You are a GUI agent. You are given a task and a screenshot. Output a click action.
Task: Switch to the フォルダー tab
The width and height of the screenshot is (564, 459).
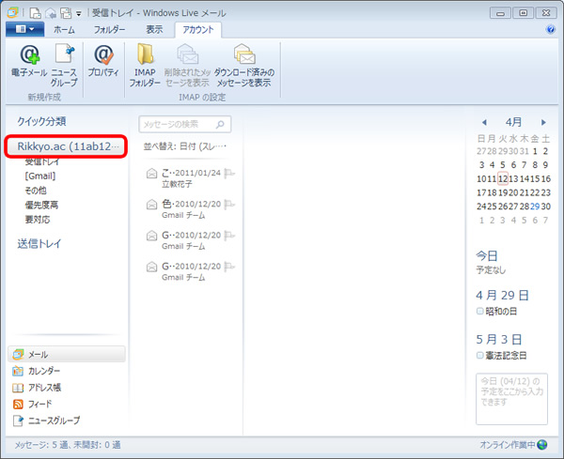click(x=109, y=29)
